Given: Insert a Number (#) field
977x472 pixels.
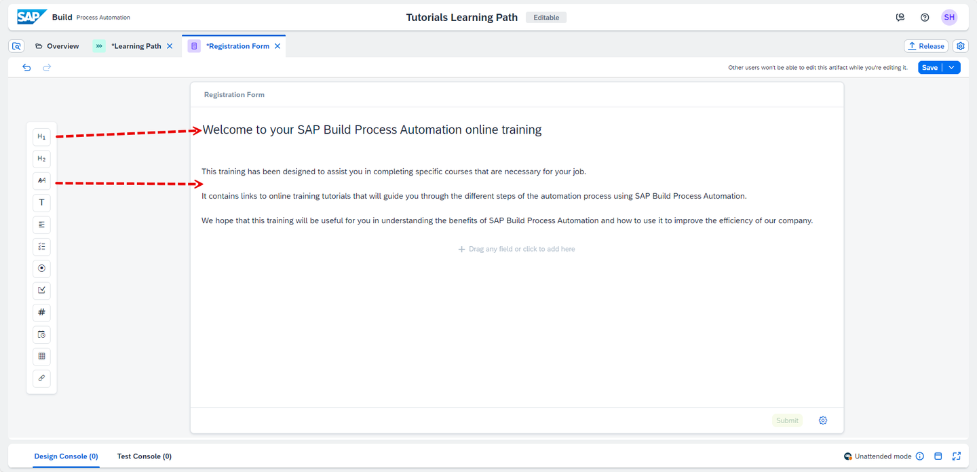Looking at the screenshot, I should [41, 313].
